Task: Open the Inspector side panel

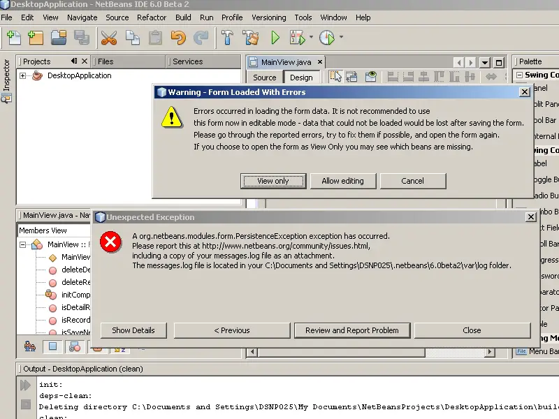Action: pyautogui.click(x=6, y=81)
